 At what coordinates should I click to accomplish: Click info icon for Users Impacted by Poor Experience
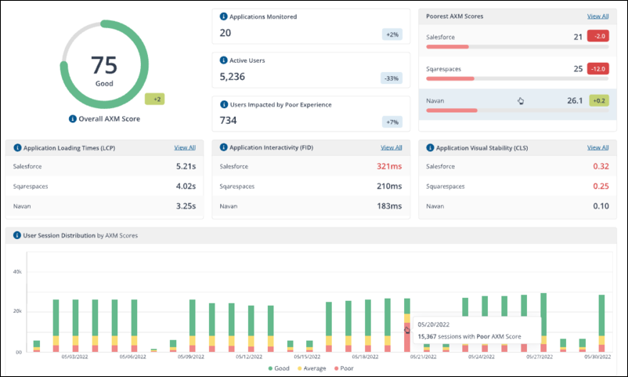point(224,104)
